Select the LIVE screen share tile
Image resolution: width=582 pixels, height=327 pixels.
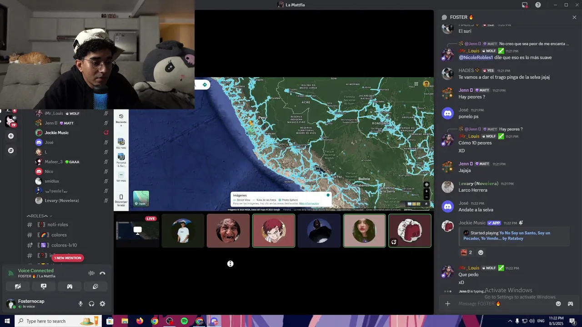(x=137, y=231)
